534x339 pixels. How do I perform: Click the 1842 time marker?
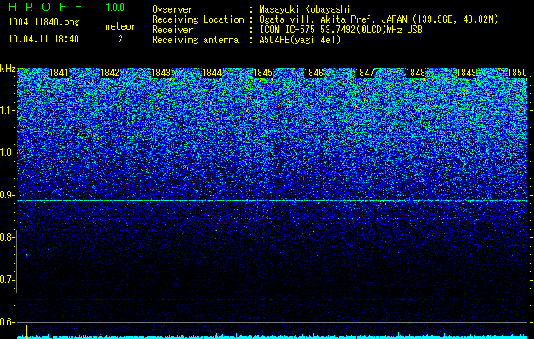pos(110,73)
